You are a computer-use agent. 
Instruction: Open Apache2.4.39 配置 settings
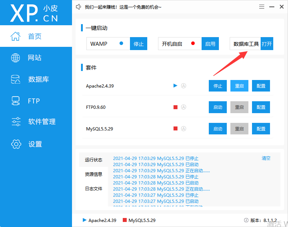(261, 86)
